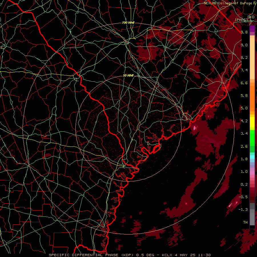Viewport: 257px width, 257px height.
Task: Click the 3.4 value on the scale
Action: click(244, 134)
